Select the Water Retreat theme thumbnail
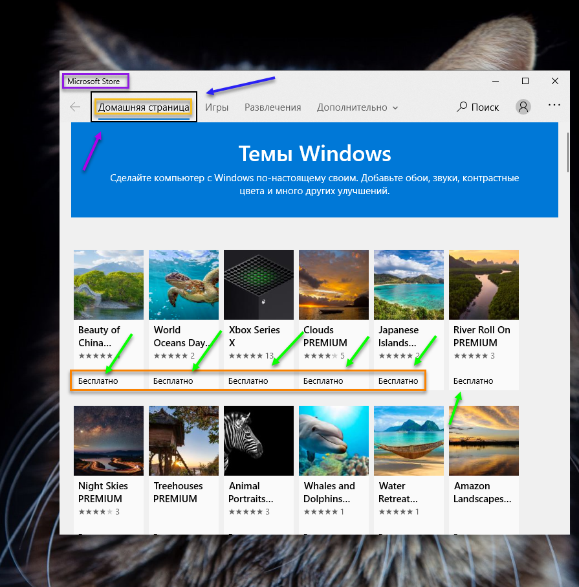The image size is (579, 587). tap(408, 440)
